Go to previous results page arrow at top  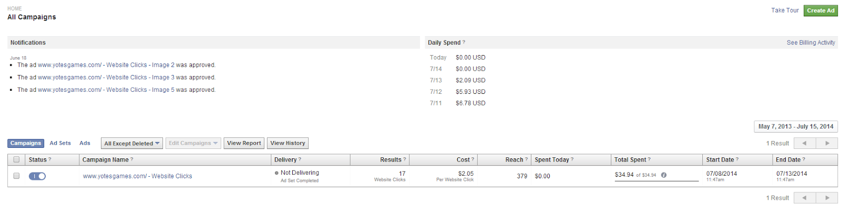pos(805,143)
